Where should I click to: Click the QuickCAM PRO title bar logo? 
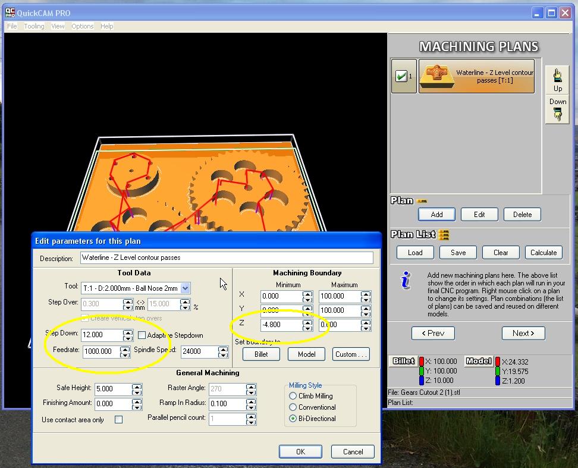(10, 13)
